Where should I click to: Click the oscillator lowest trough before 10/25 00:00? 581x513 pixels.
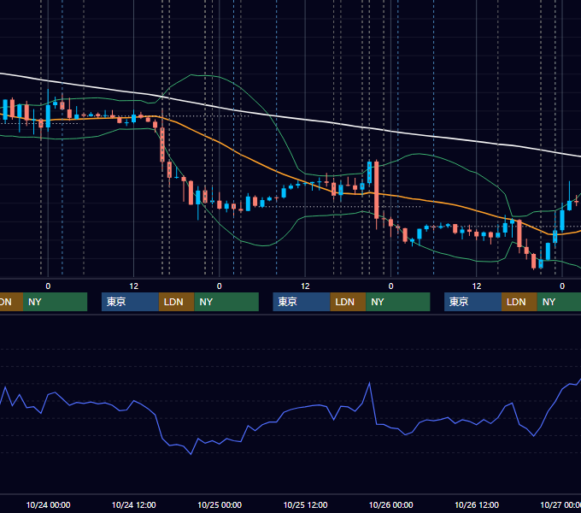click(x=191, y=454)
